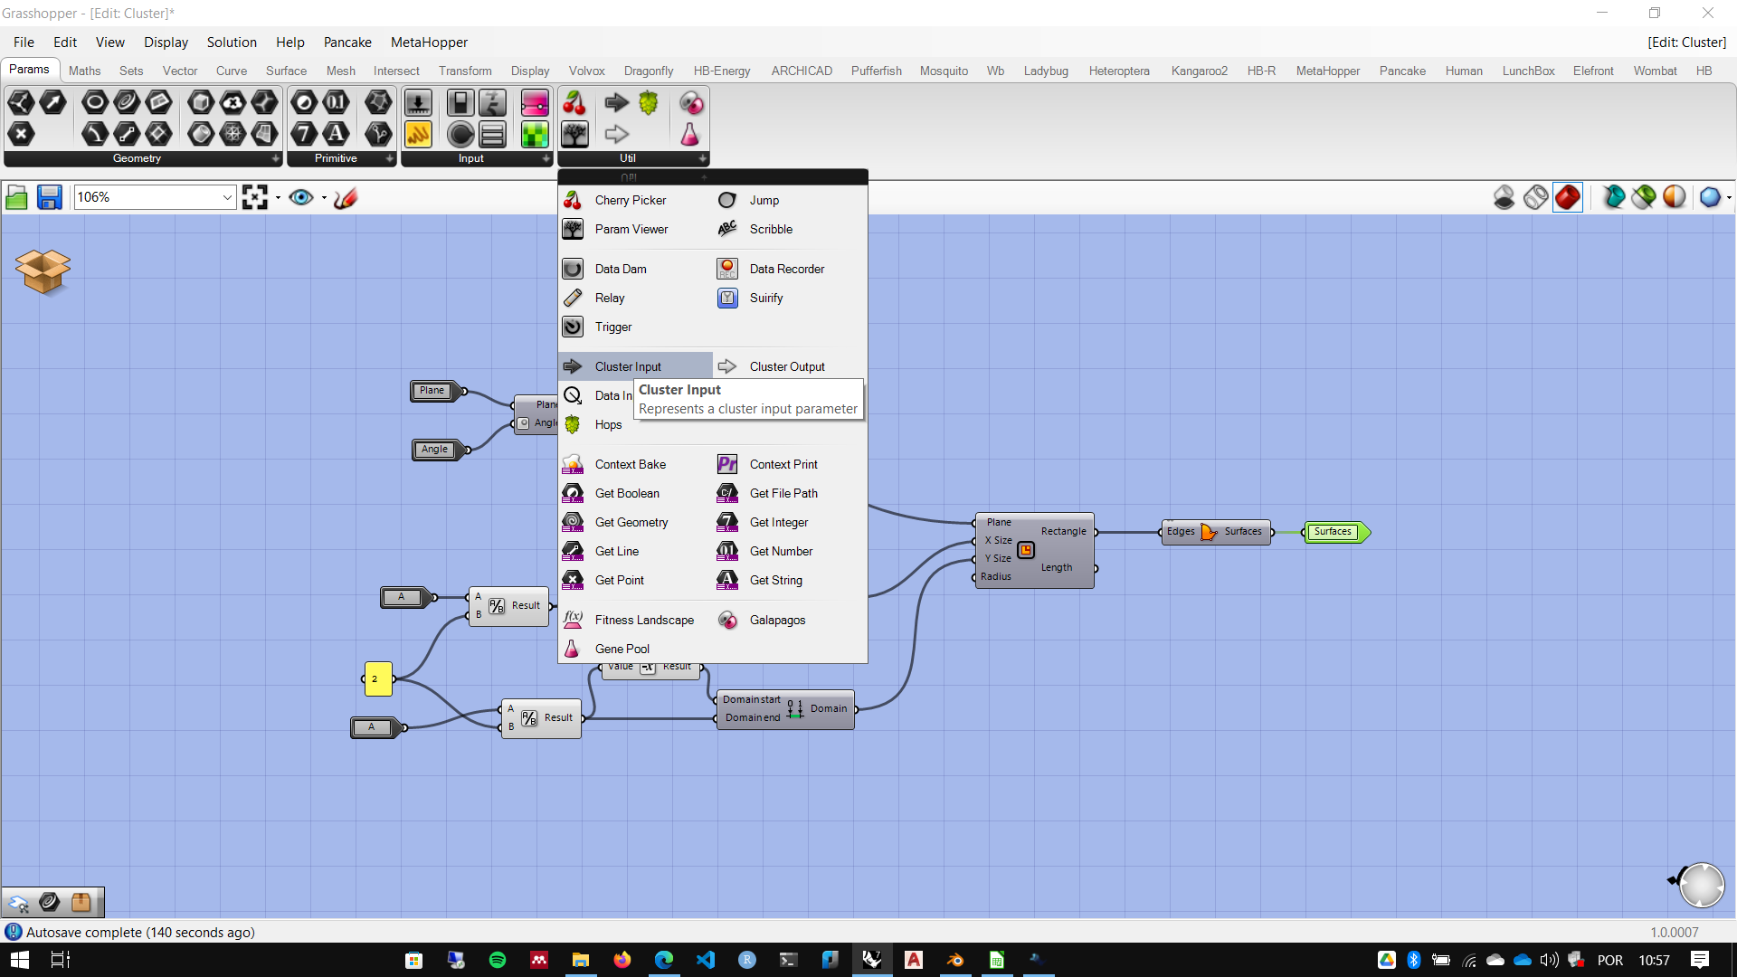Expand the Input panel options
Viewport: 1737px width, 977px height.
click(x=546, y=158)
